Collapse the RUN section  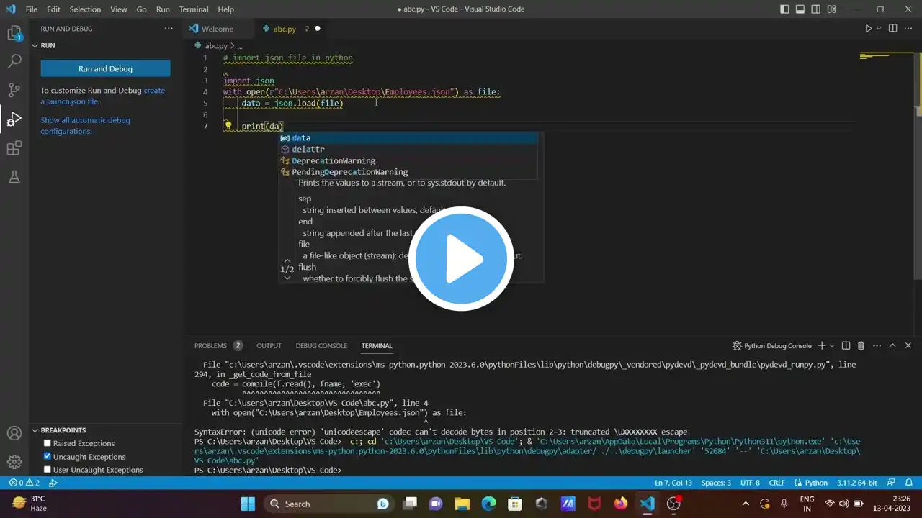coord(35,45)
